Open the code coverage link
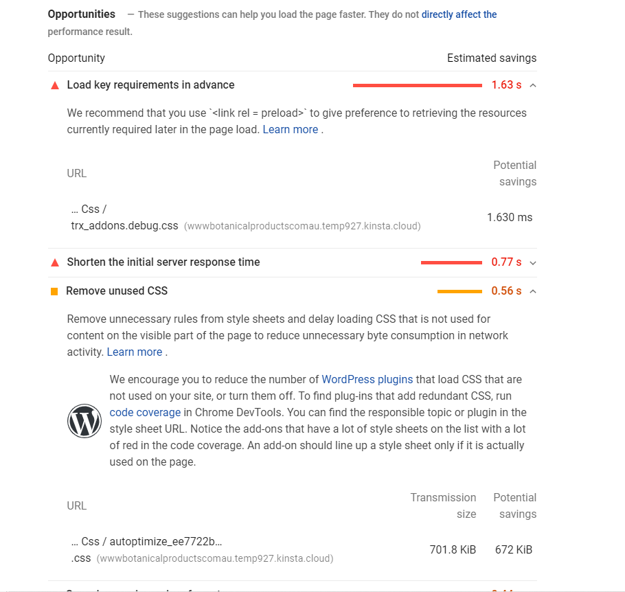Screen dimensions: 625x592 pyautogui.click(x=145, y=412)
